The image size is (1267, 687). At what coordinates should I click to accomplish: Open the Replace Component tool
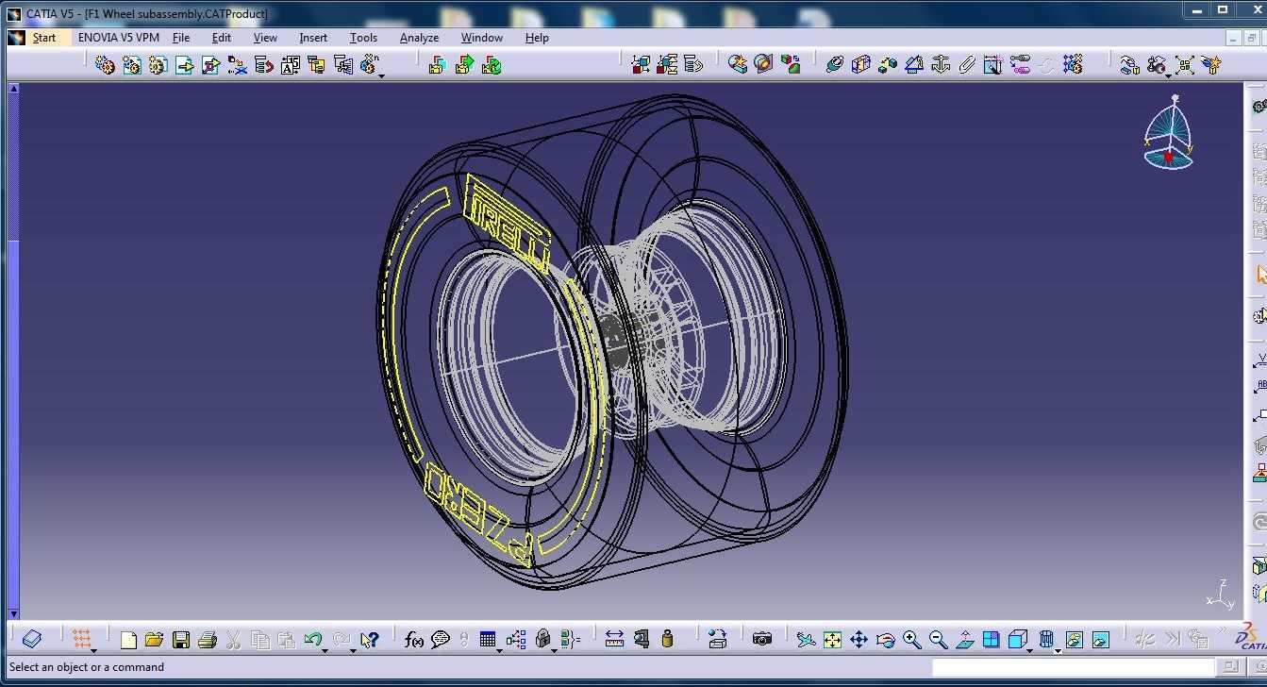pos(238,64)
